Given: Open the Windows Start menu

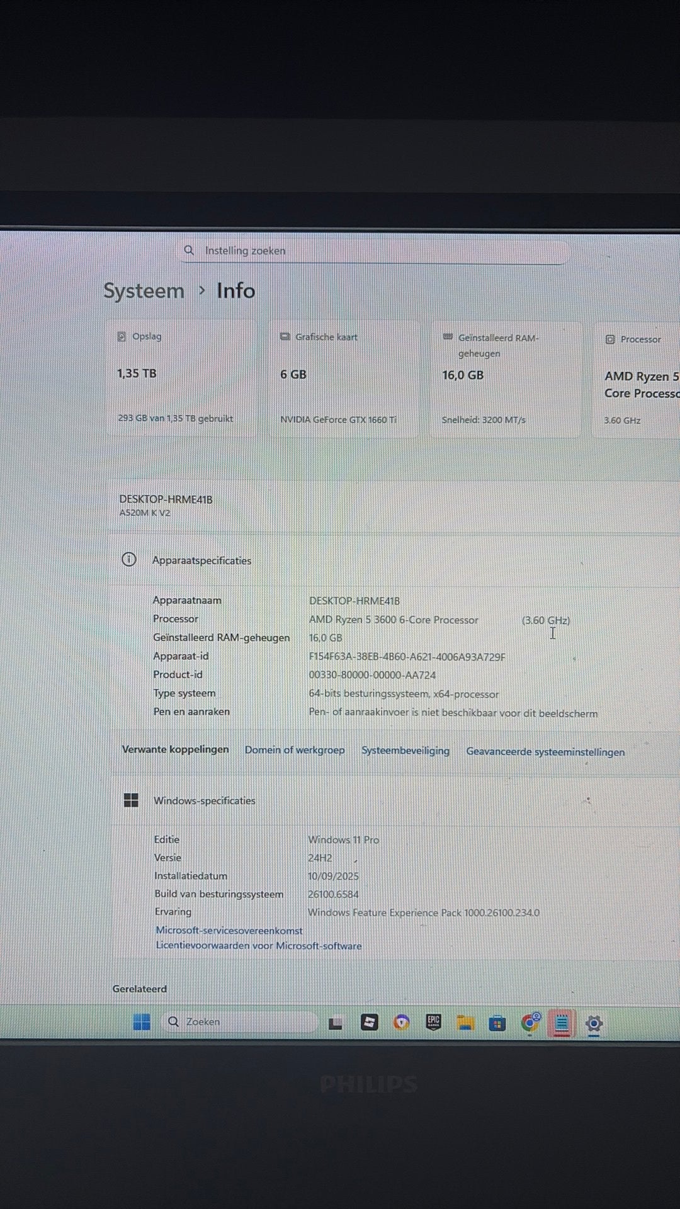Looking at the screenshot, I should click(x=142, y=1022).
